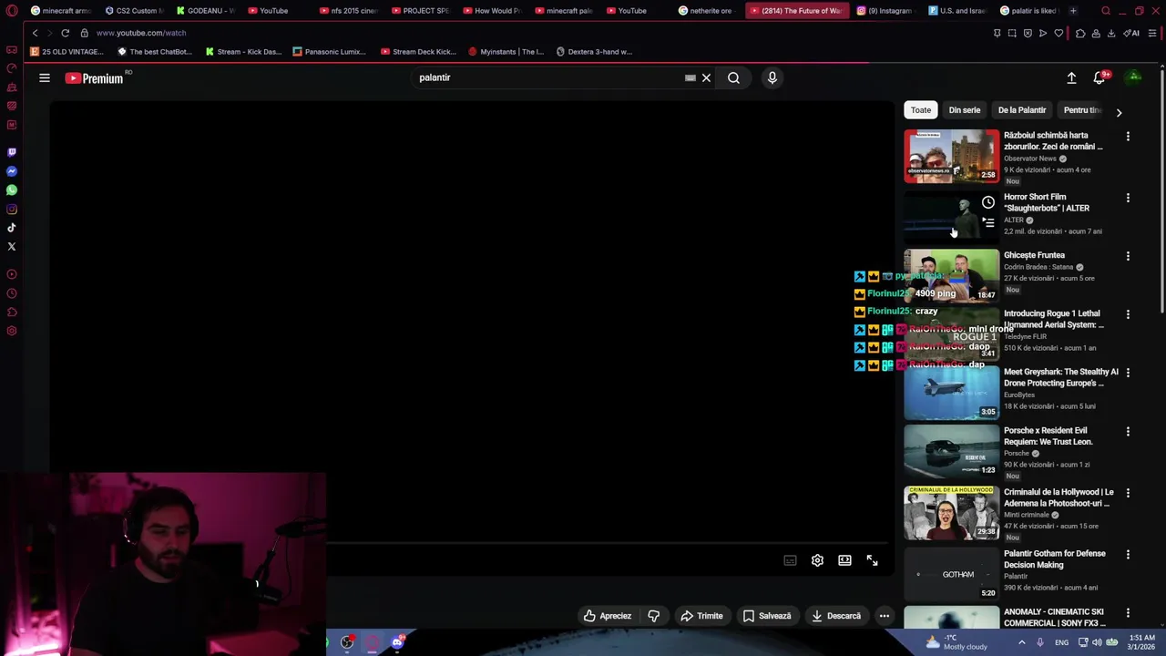Open sidebar settings gear icon
The image size is (1166, 656).
click(x=12, y=331)
